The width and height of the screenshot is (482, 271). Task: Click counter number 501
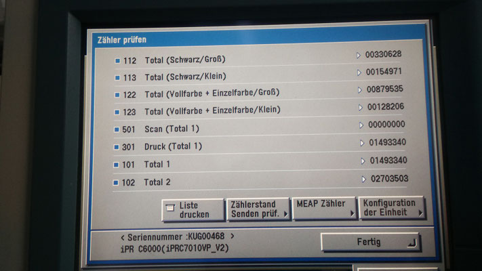(x=129, y=129)
